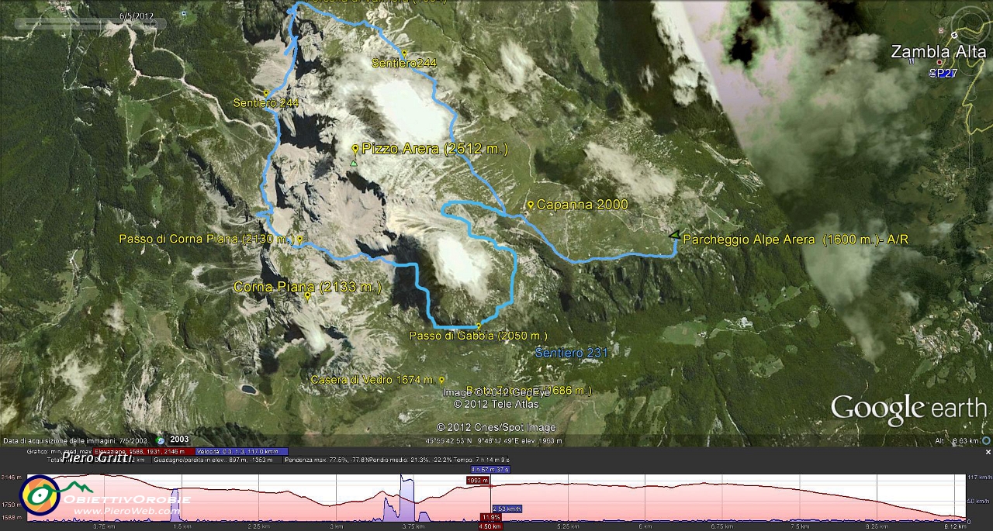Click the Zambla Alta red town dot
Viewport: 993px width, 531px height.
pyautogui.click(x=939, y=63)
